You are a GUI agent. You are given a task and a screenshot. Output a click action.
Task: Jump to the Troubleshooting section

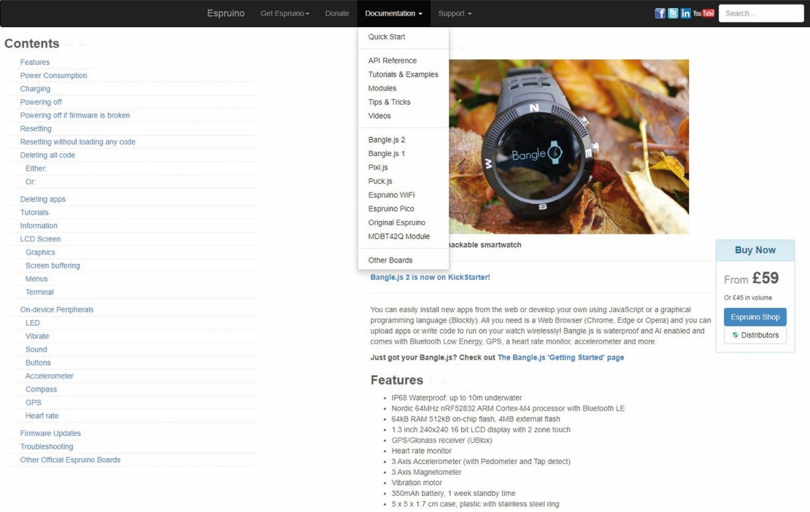(x=47, y=446)
